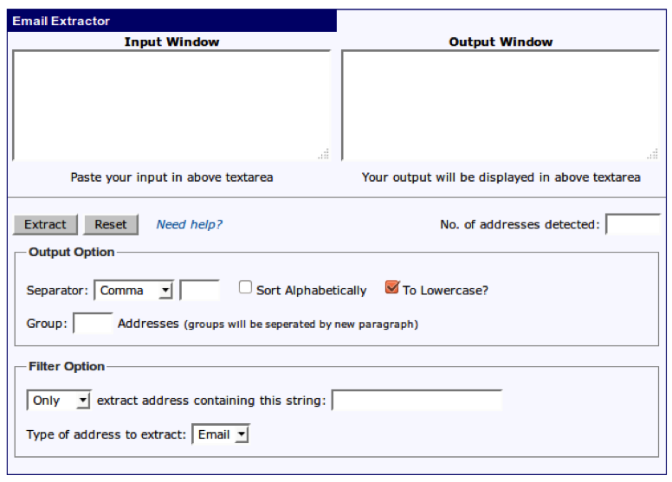Viewport: 672px width, 482px height.
Task: Click the Email Extractor title text
Action: (61, 21)
